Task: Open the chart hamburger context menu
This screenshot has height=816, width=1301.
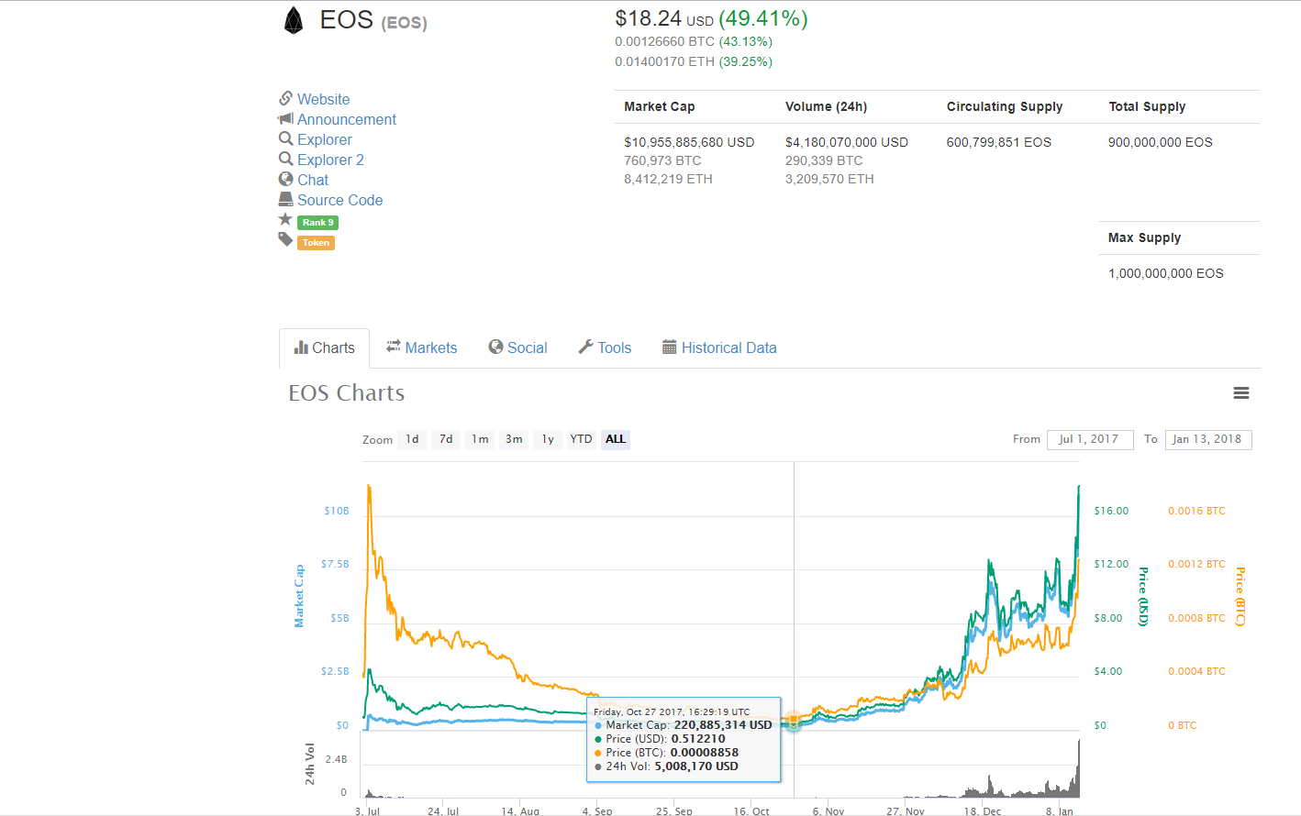Action: coord(1241,393)
